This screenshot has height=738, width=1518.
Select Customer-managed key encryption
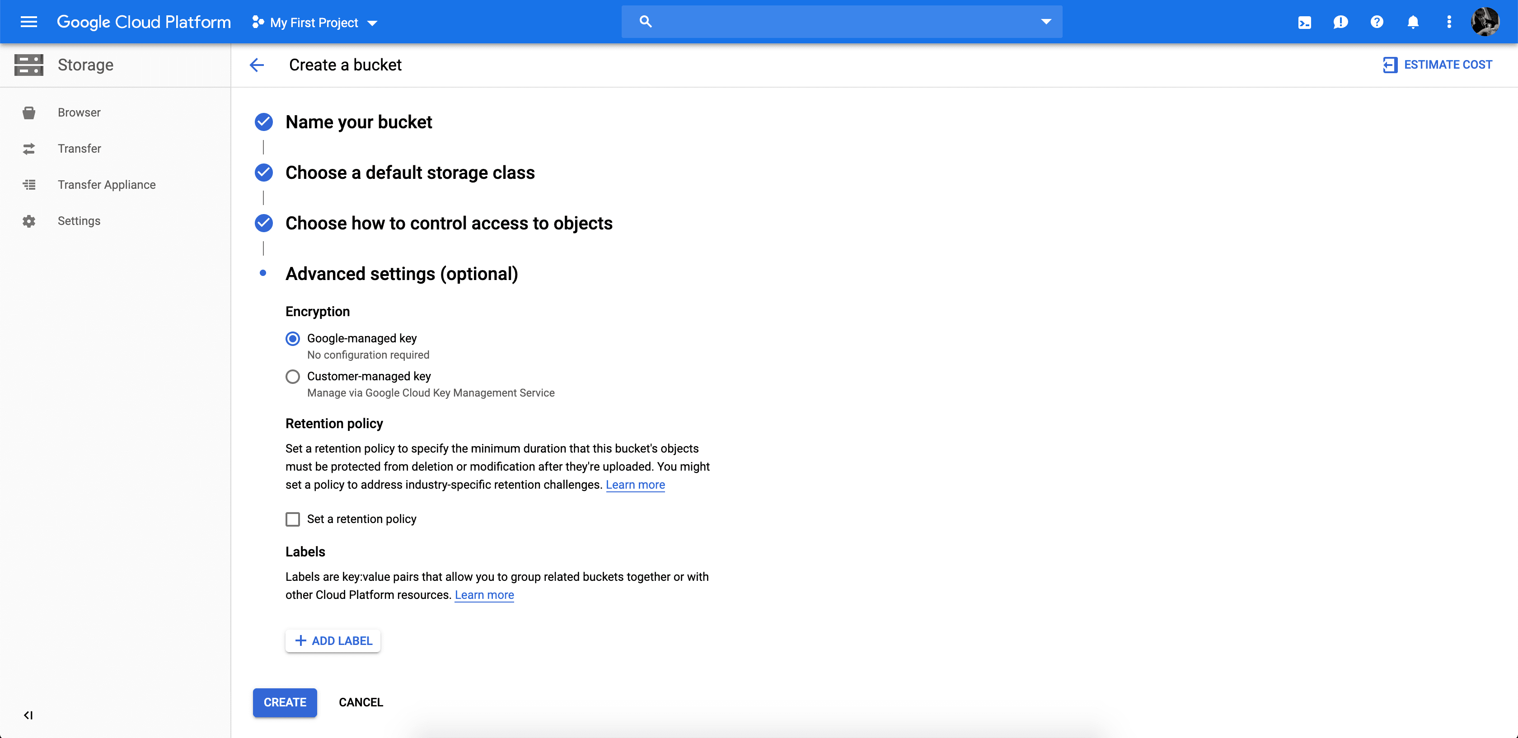pyautogui.click(x=292, y=376)
